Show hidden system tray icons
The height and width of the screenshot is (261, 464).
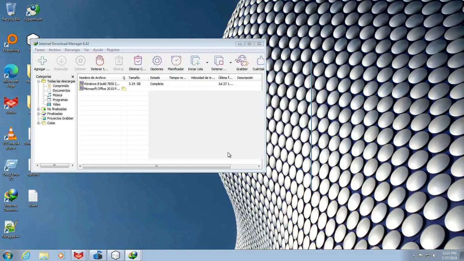tap(414, 255)
